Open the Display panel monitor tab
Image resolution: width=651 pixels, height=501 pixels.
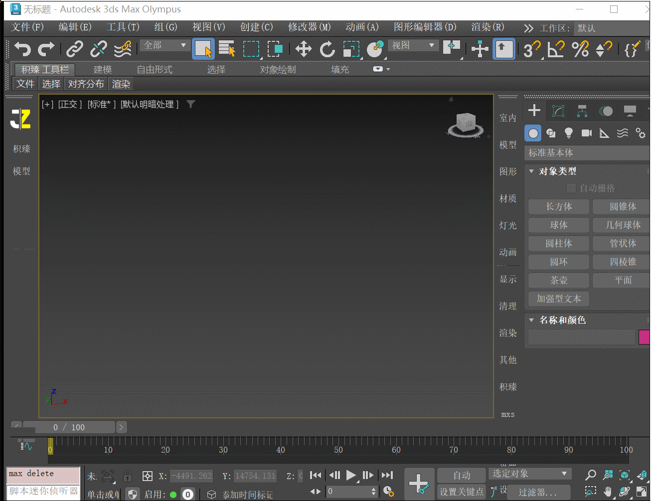(630, 111)
